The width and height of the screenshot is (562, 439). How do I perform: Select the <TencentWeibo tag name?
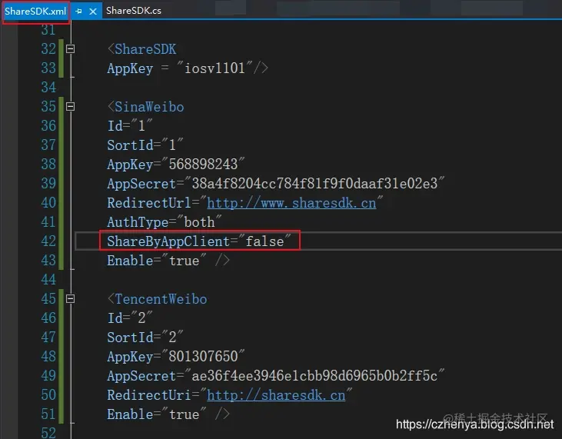click(158, 299)
